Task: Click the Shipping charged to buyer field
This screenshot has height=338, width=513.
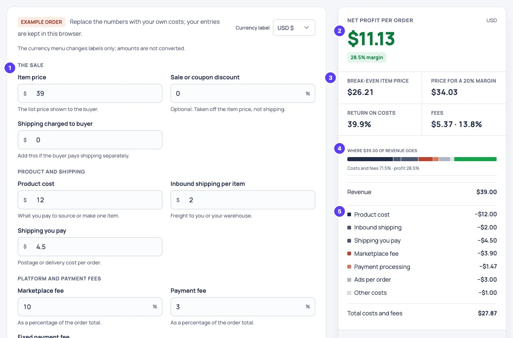Action: pos(90,140)
